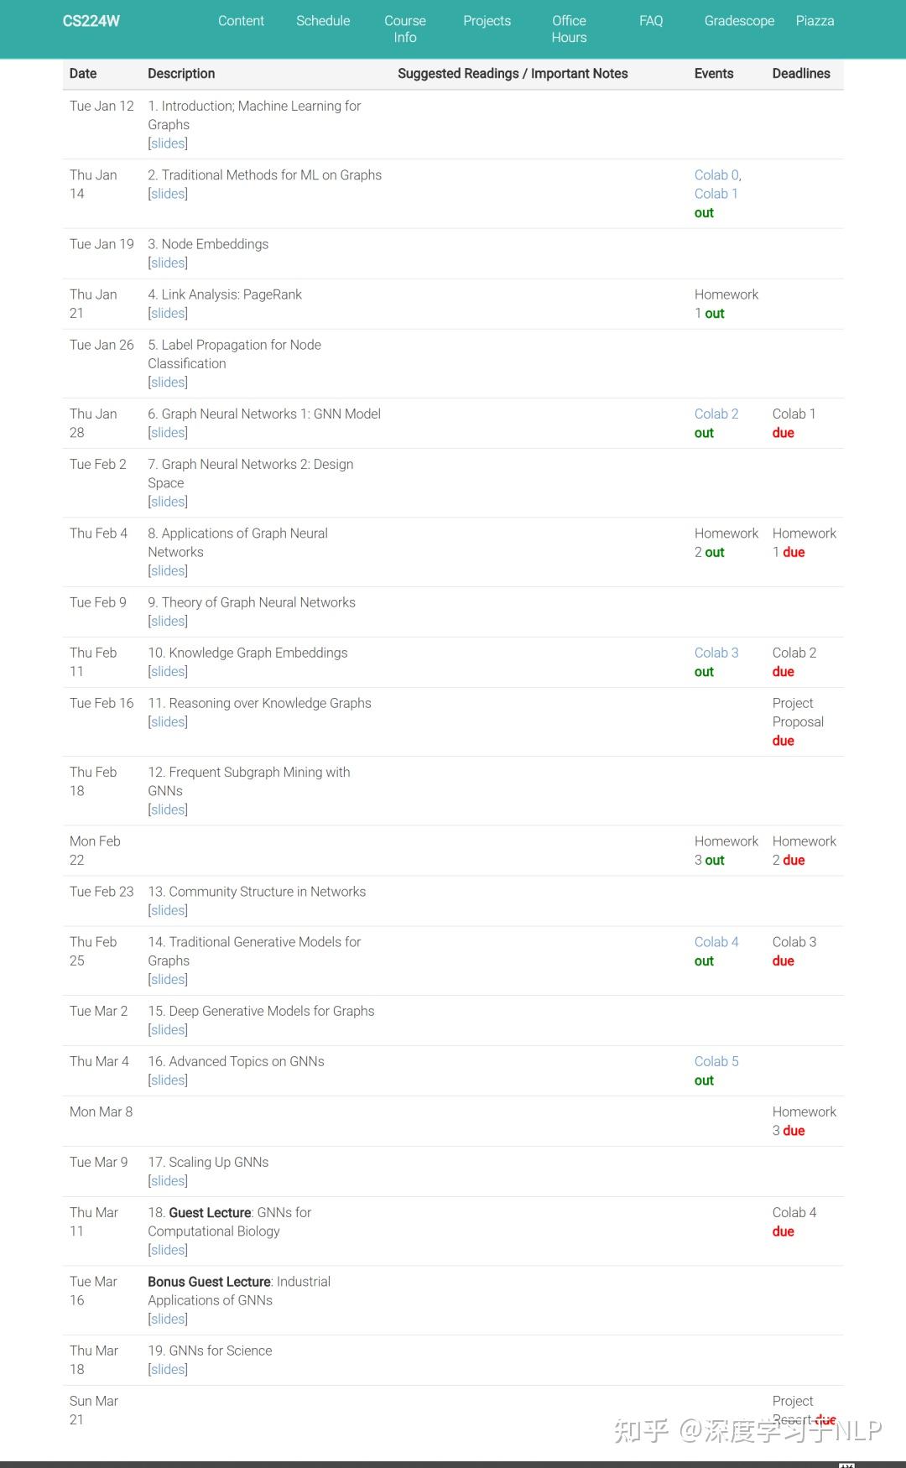Open the Gradescope link in navbar
Image resolution: width=906 pixels, height=1468 pixels.
pyautogui.click(x=739, y=21)
